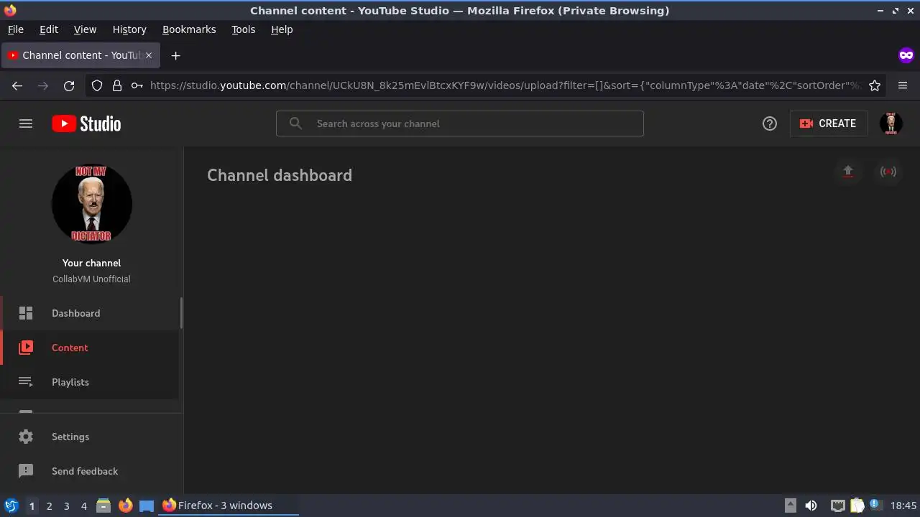Click the clipboard tray icon
The width and height of the screenshot is (920, 517).
click(857, 506)
